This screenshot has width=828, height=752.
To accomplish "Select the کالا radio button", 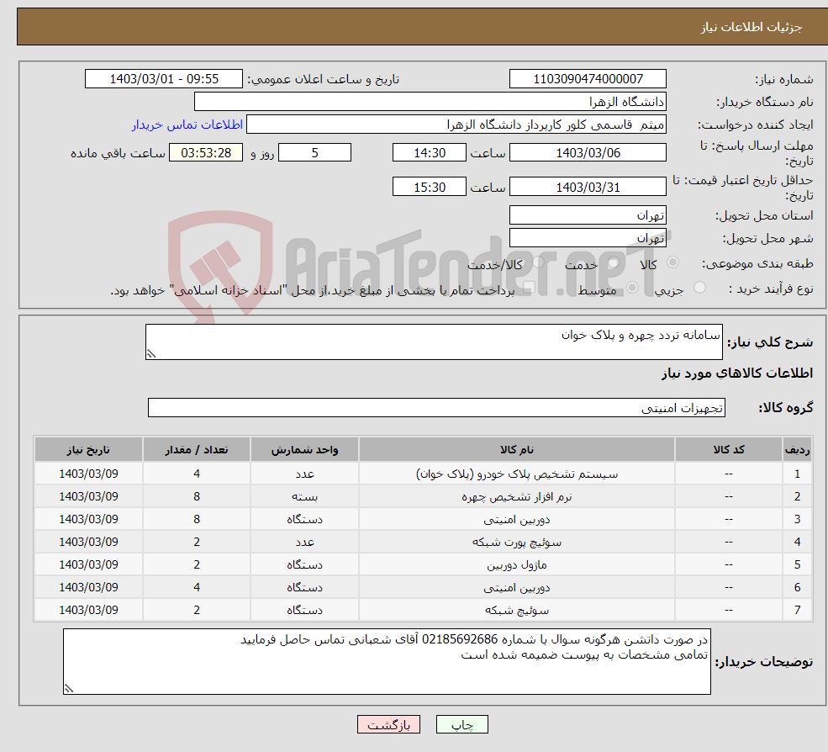I will click(672, 262).
